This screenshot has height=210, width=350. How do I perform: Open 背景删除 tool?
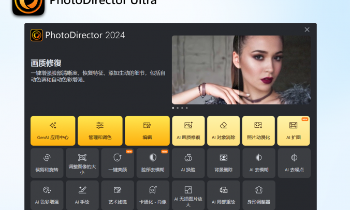(224, 163)
